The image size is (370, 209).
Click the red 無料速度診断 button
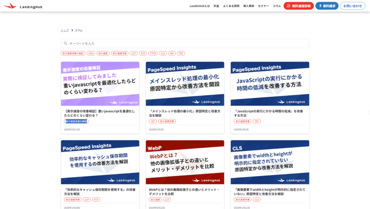299,6
